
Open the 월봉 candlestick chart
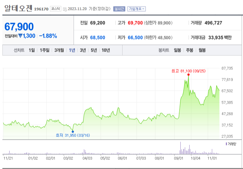pos(202,50)
